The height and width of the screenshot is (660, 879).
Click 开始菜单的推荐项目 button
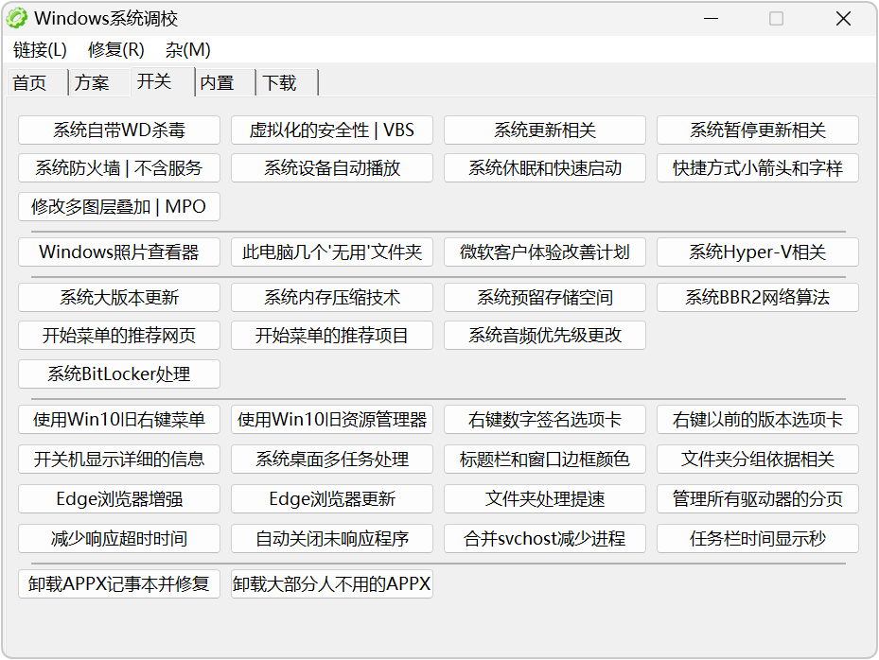(332, 336)
